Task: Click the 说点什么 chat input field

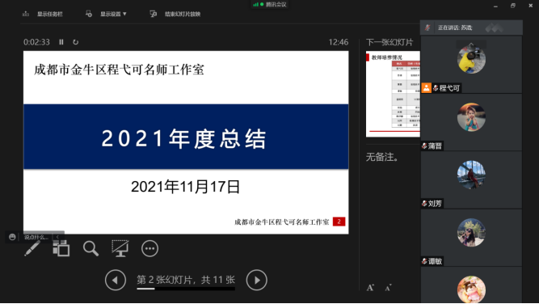Action: point(36,237)
